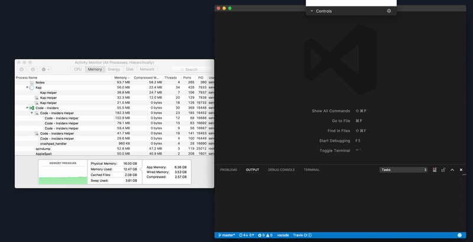
Task: Click the Inspect process info button
Action: point(33,69)
